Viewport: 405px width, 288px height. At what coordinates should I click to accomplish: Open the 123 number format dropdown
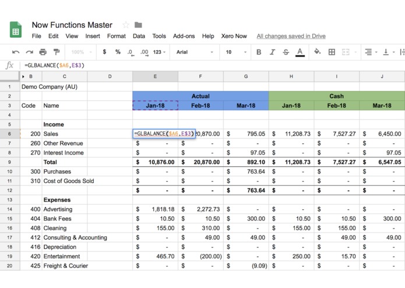[x=159, y=52]
